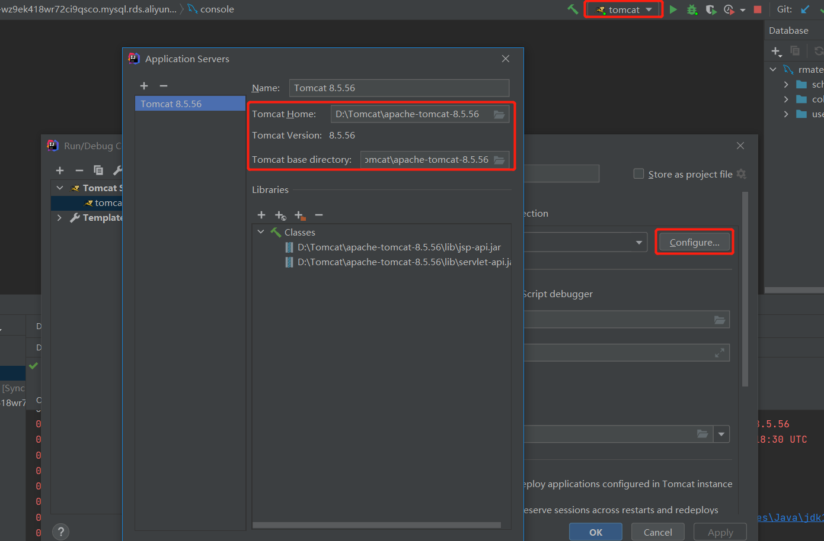Click the Build project hammer icon
Screen dimensions: 824x541
(573, 9)
